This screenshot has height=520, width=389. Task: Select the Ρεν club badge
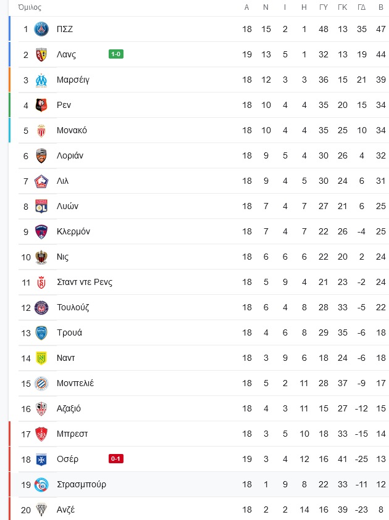click(x=41, y=105)
